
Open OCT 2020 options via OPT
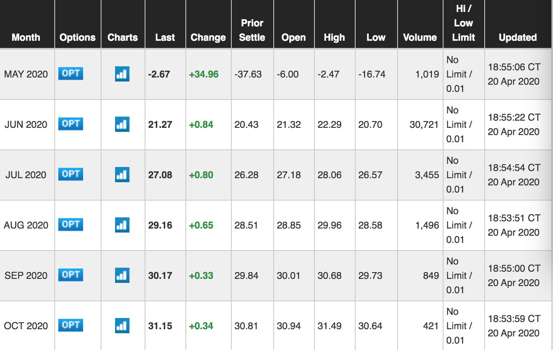tap(71, 325)
